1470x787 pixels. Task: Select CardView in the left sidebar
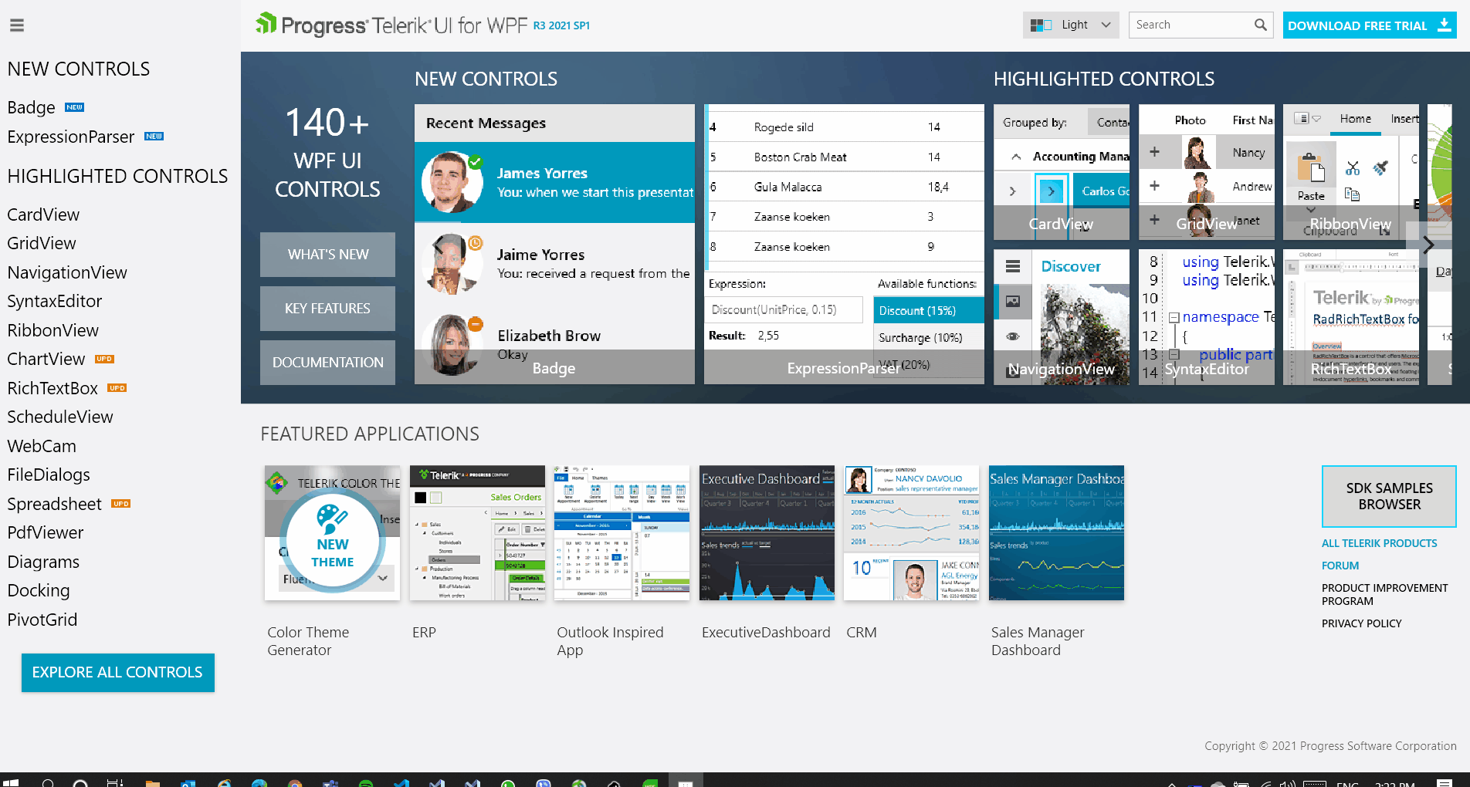(x=43, y=214)
